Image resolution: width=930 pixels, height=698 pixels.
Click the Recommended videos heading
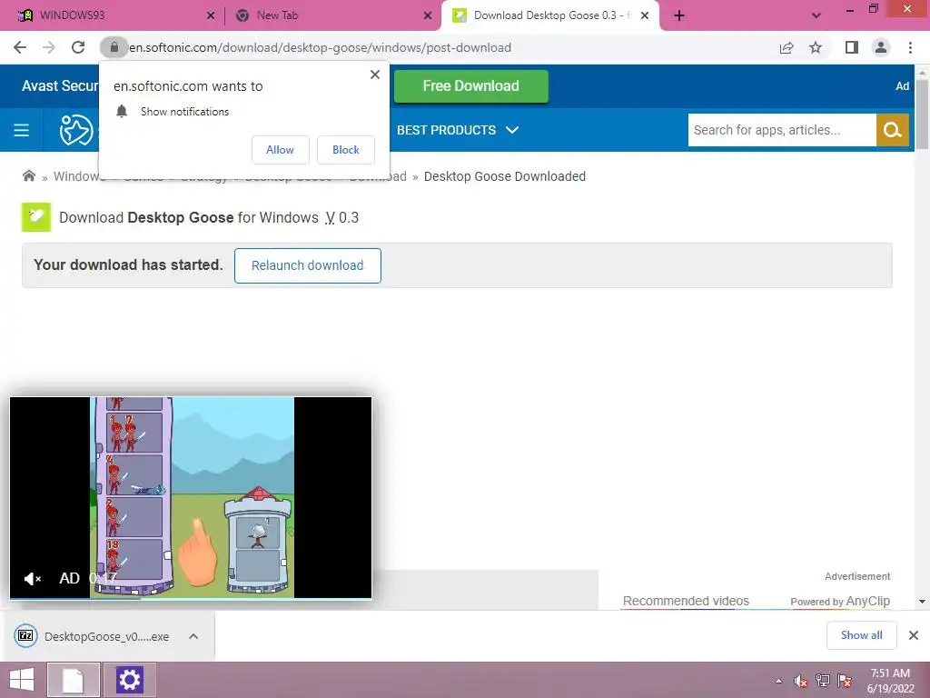tap(687, 601)
